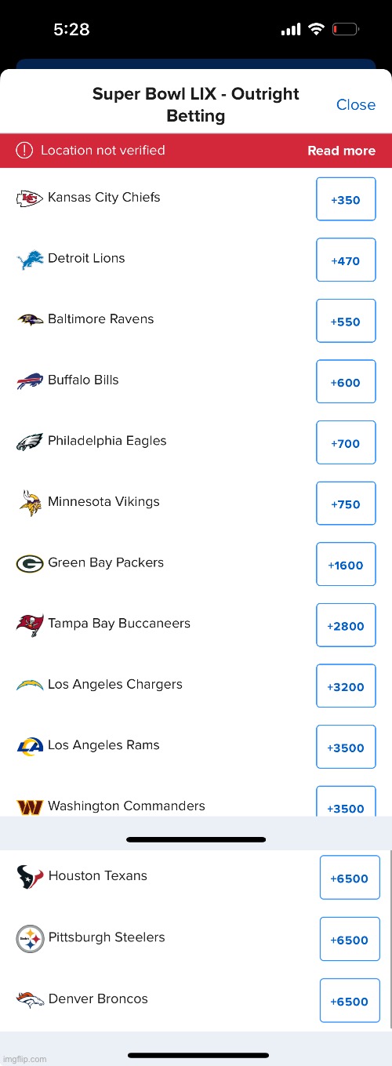Tap the Baltimore Ravens logo
The width and height of the screenshot is (392, 1066).
click(30, 320)
